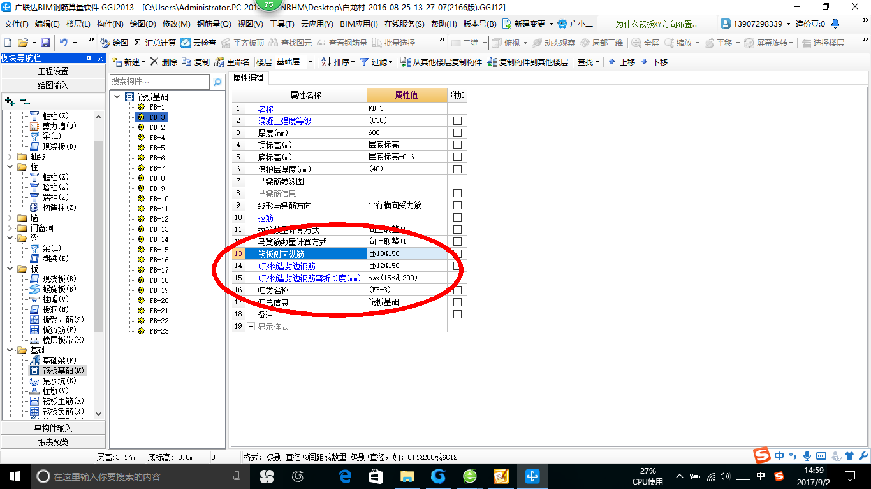Toggle checkbox for 顶标高(m) row
Image resolution: width=871 pixels, height=489 pixels.
457,145
